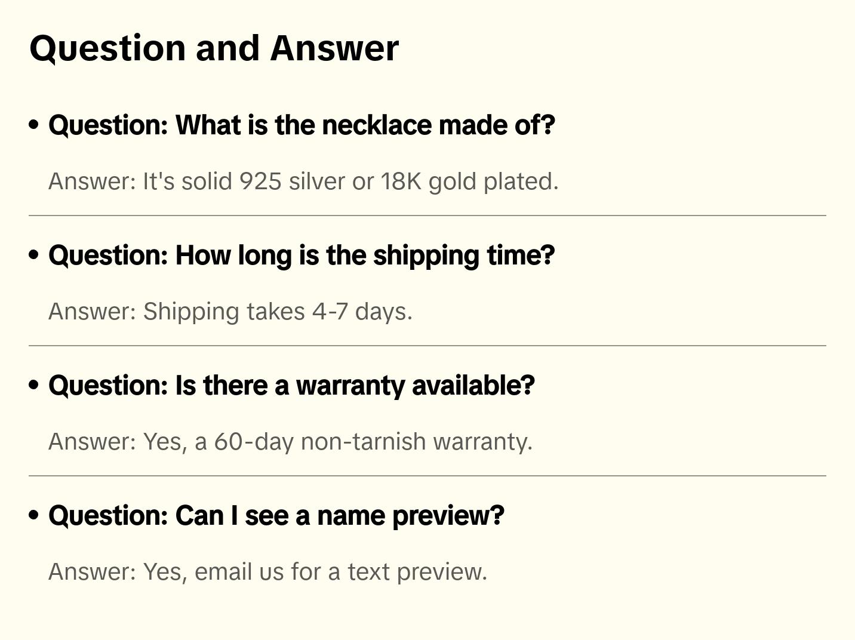Toggle the "Can I see a name preview?" question
Screen dimensions: 855x640
click(x=276, y=516)
